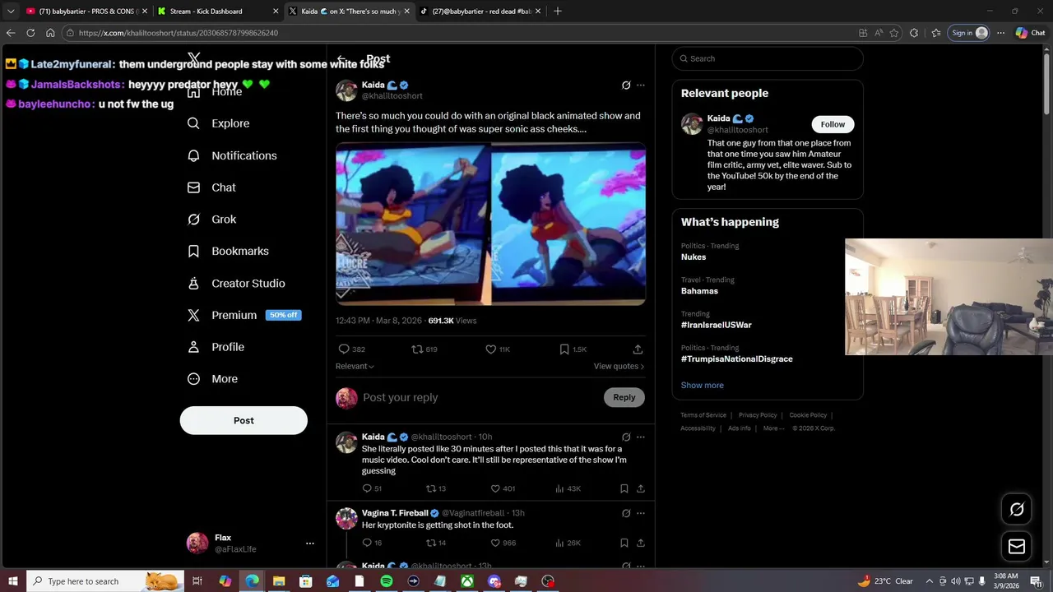Like the main post with 11K likes

coord(490,349)
